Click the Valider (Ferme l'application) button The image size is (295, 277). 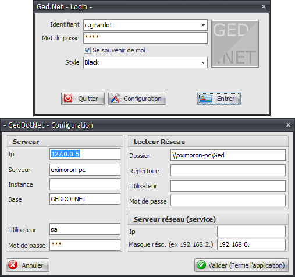(241, 265)
